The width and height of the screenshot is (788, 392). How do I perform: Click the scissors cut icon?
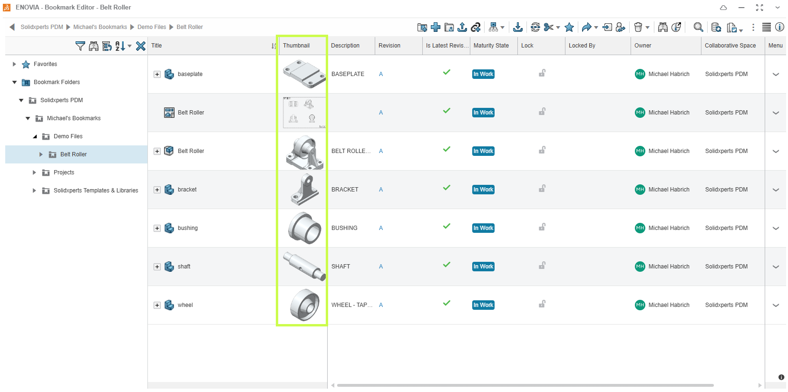click(548, 28)
